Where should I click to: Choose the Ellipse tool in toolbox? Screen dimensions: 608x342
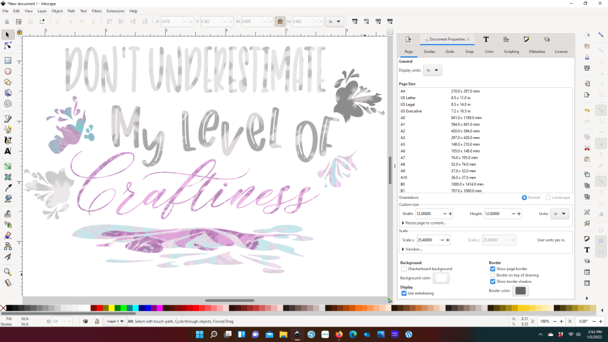pyautogui.click(x=8, y=71)
